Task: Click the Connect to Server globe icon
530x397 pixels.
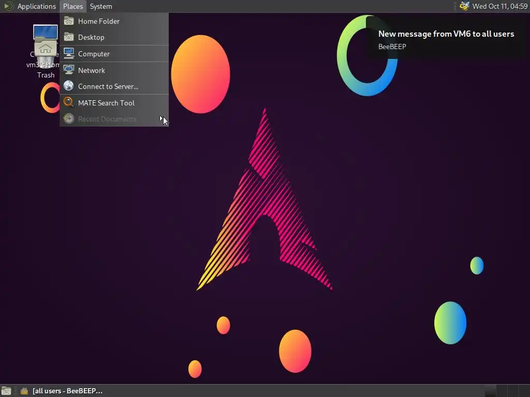Action: 69,86
